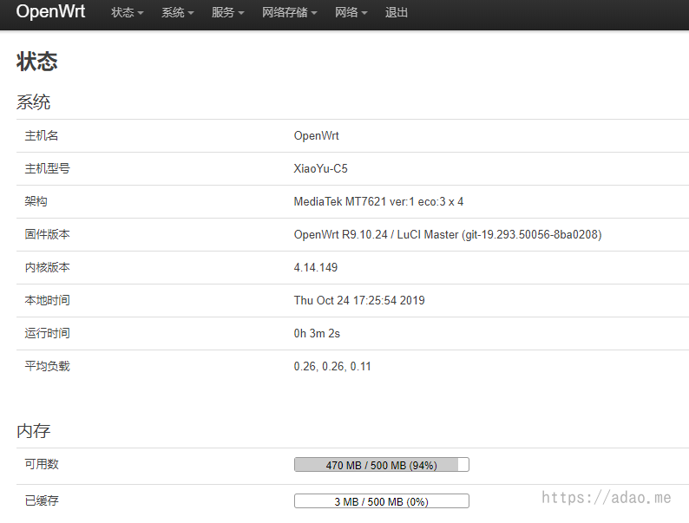This screenshot has width=689, height=523.
Task: Click the 运行时间 row label
Action: click(x=47, y=333)
